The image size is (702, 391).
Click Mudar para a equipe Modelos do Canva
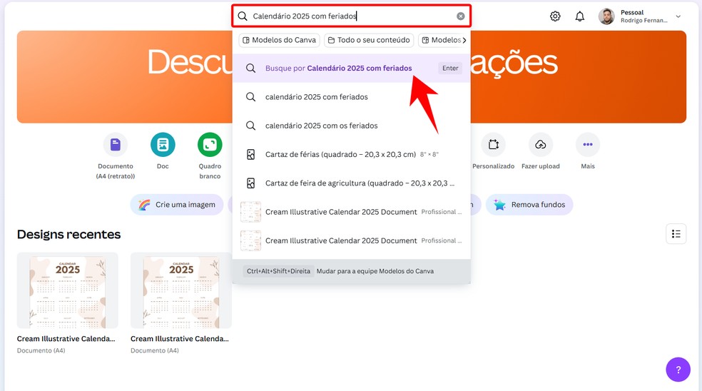(375, 271)
